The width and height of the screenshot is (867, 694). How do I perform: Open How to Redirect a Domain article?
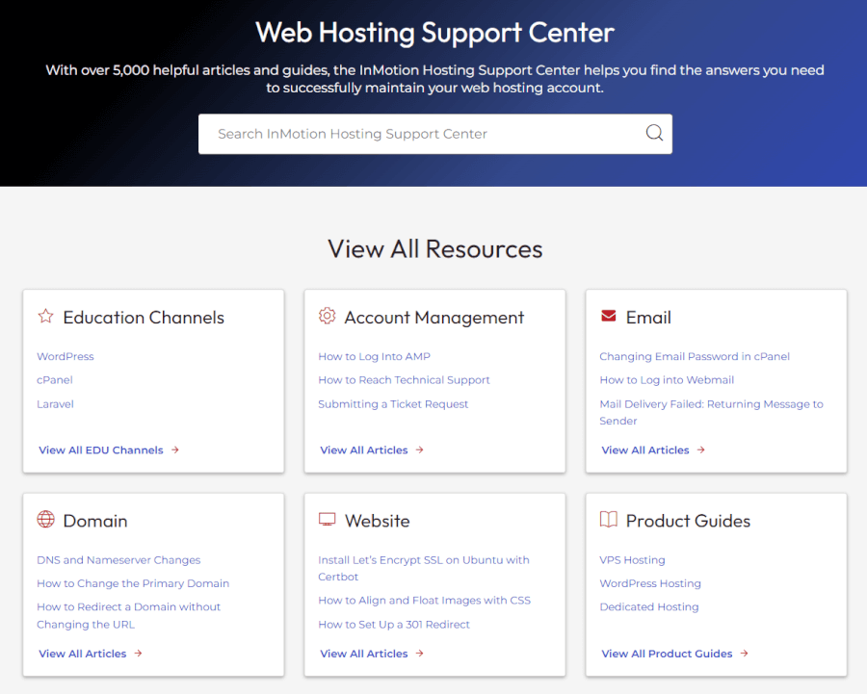click(128, 615)
